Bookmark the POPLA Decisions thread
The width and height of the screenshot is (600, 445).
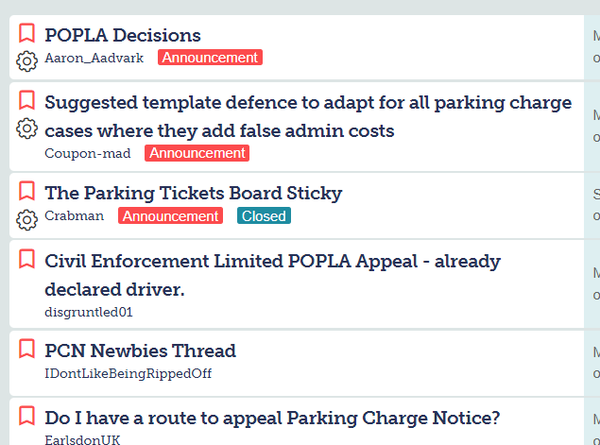pos(26,33)
